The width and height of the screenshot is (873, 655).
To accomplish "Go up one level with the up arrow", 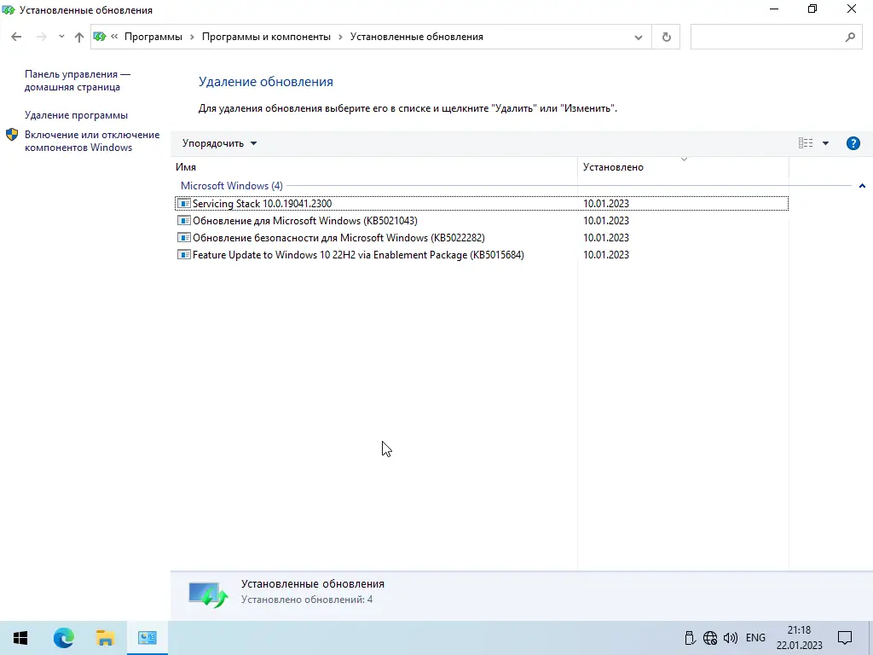I will (79, 37).
